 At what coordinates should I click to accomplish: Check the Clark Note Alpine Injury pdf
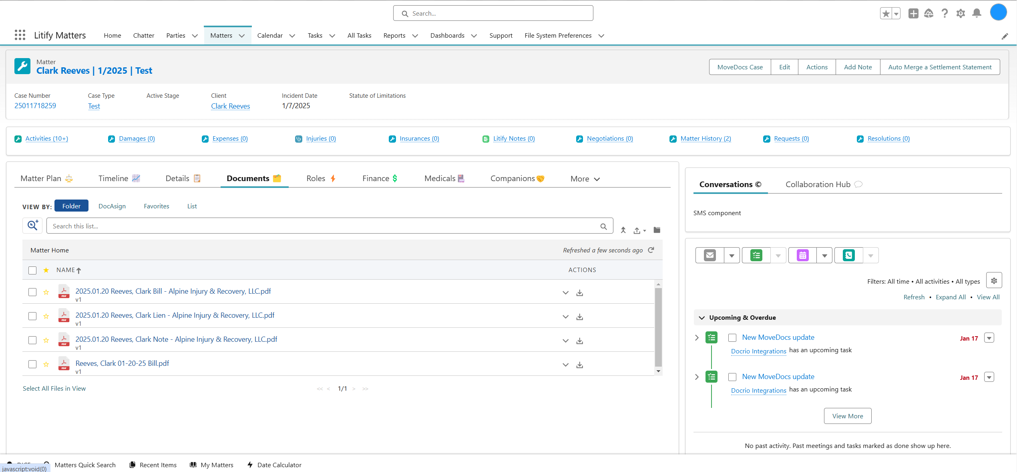coord(32,340)
